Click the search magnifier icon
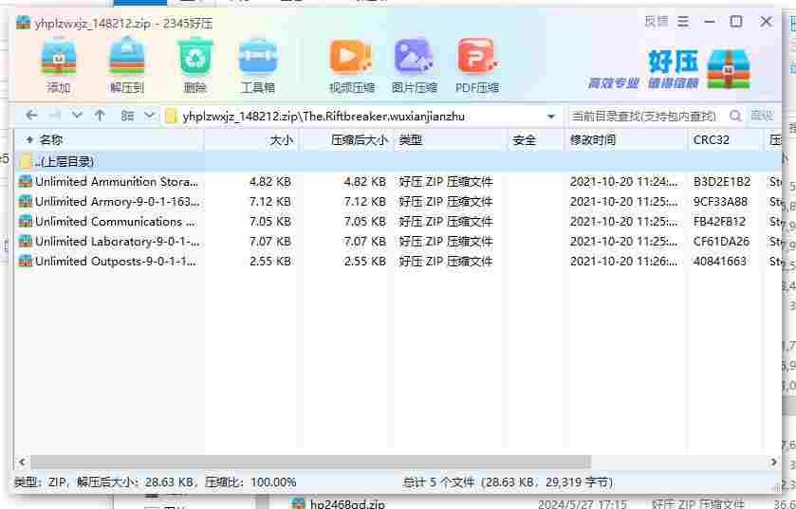Screen dimensions: 796x509 tap(735, 117)
